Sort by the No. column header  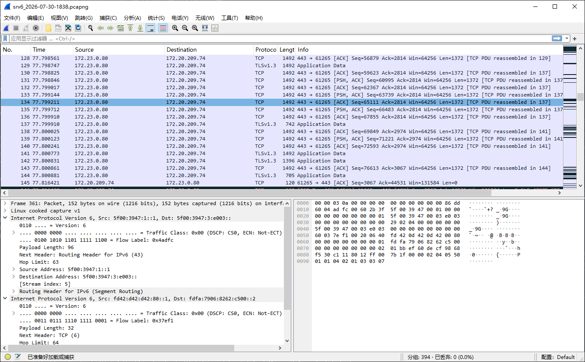[16, 50]
